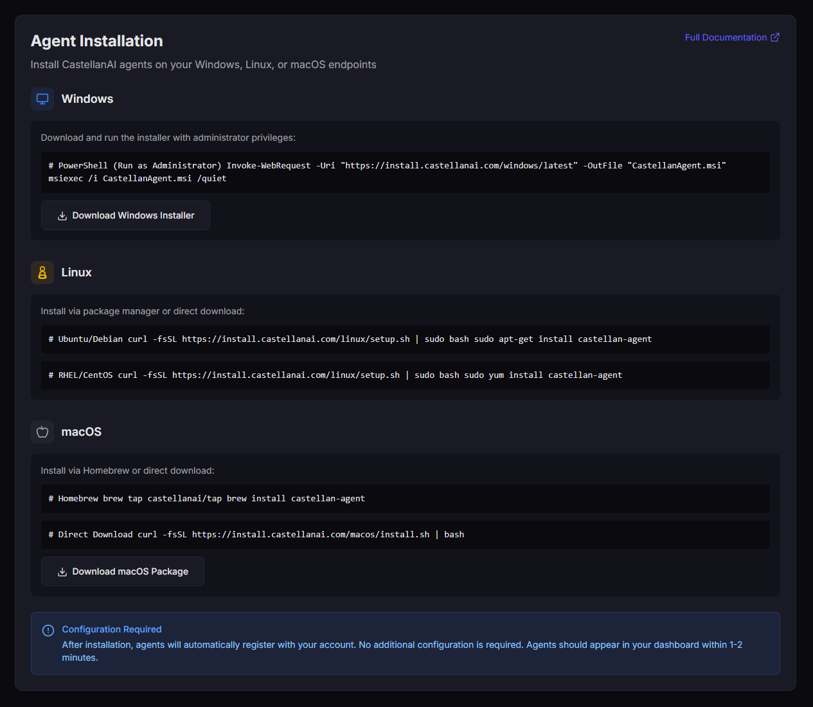The image size is (813, 707).
Task: Select the macOS Direct Download curl command
Action: (x=405, y=535)
